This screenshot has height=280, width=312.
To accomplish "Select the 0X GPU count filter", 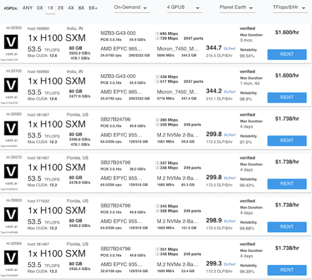I will 40,8.
